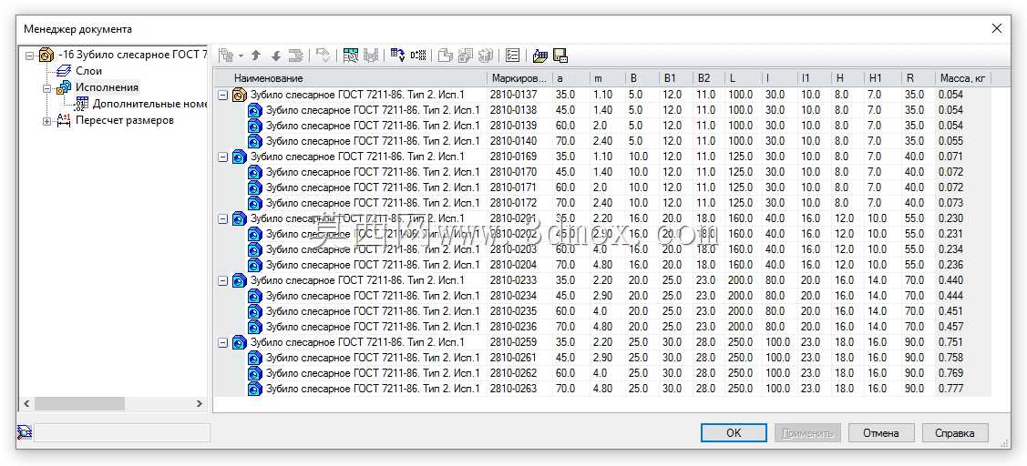1027x466 pixels.
Task: Click the small icon in bottom-left status corner
Action: point(25,432)
